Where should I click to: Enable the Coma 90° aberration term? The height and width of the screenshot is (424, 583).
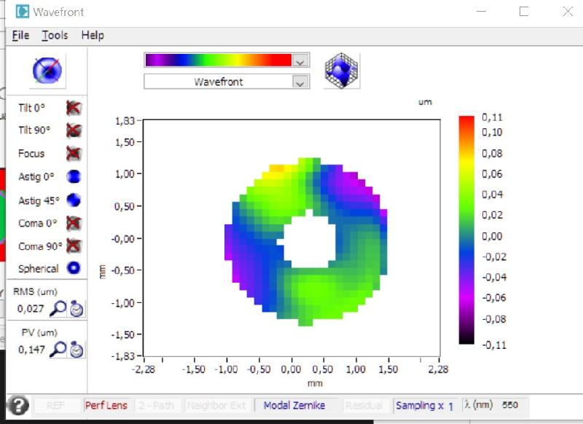click(74, 246)
